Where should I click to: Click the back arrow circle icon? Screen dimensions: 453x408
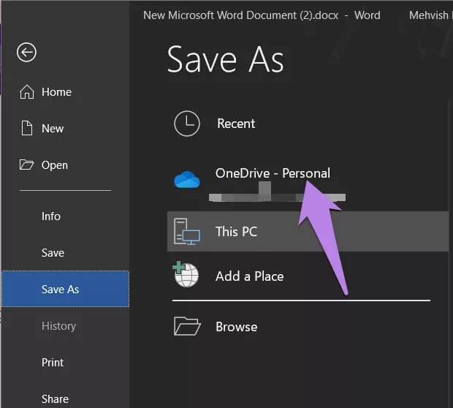[x=26, y=53]
